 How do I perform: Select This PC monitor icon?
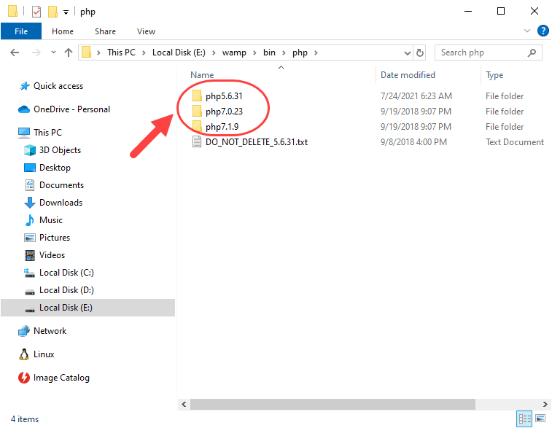(24, 133)
